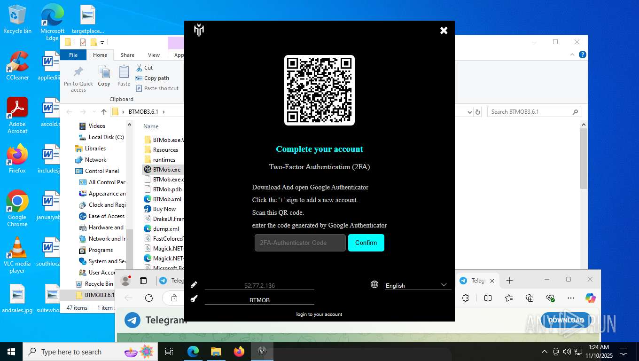
Task: Open the View ribbon tab
Action: (154, 55)
